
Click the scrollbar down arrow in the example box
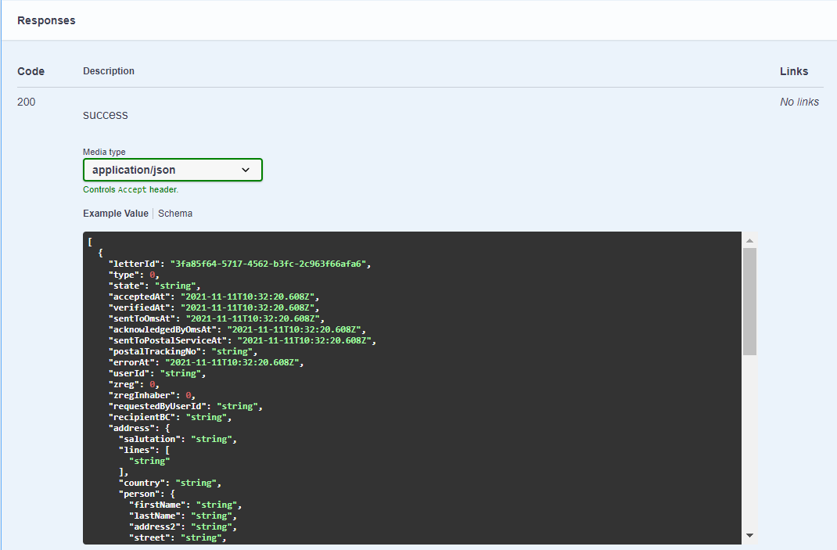pos(749,535)
